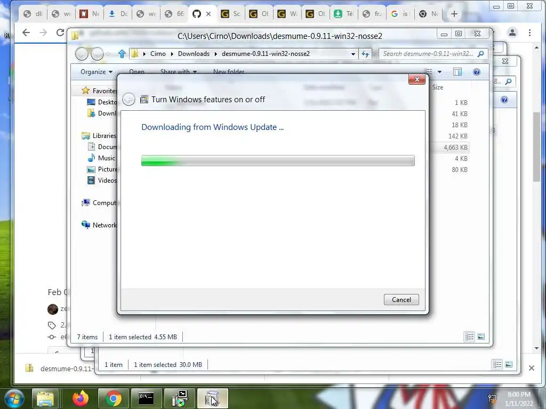The image size is (546, 409).
Task: Open Explorer view options dropdown arrow
Action: [x=439, y=72]
